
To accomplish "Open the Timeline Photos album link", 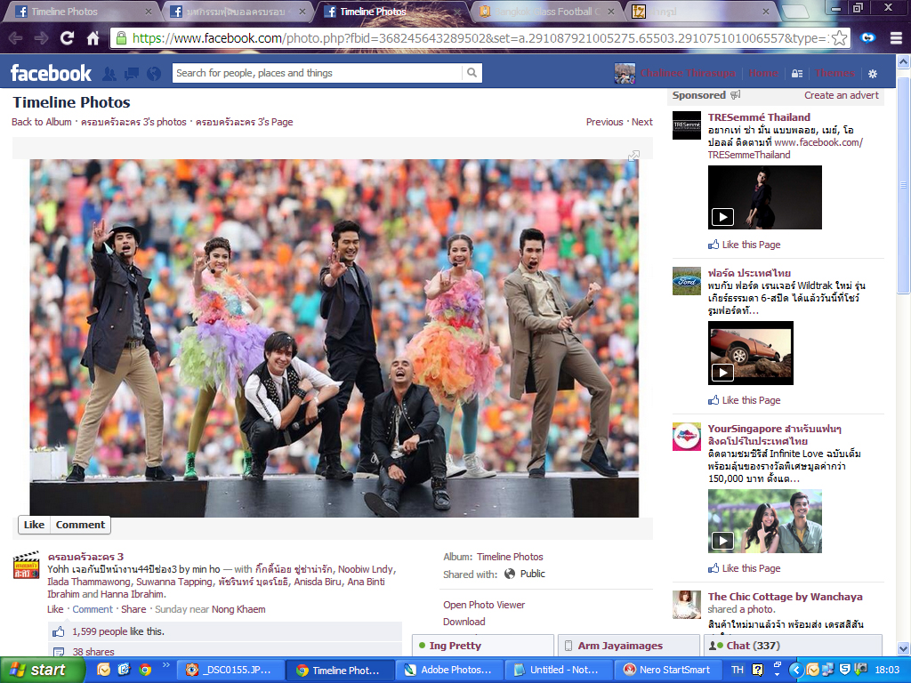I will tap(510, 557).
